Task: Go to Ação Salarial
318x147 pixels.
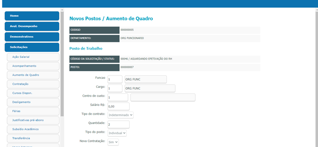Action: tap(33, 57)
